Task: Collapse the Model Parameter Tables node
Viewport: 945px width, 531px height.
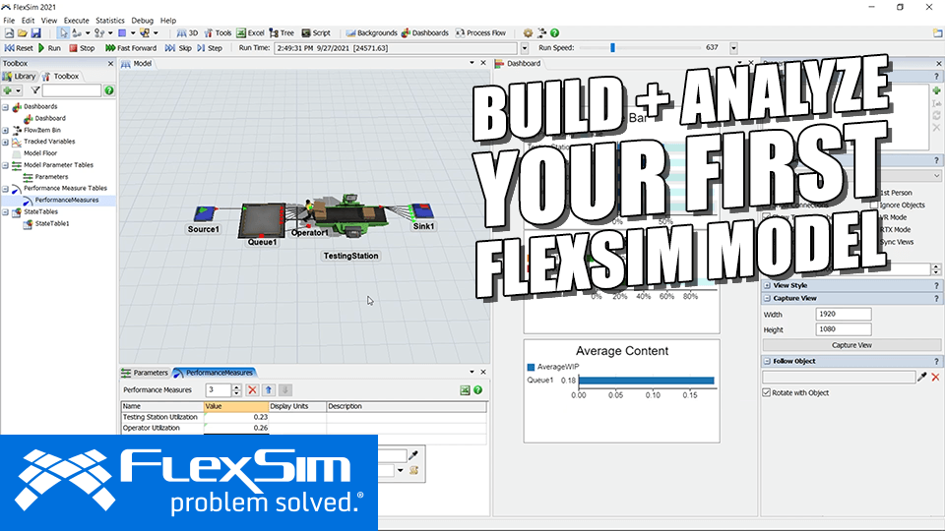Action: [x=6, y=165]
